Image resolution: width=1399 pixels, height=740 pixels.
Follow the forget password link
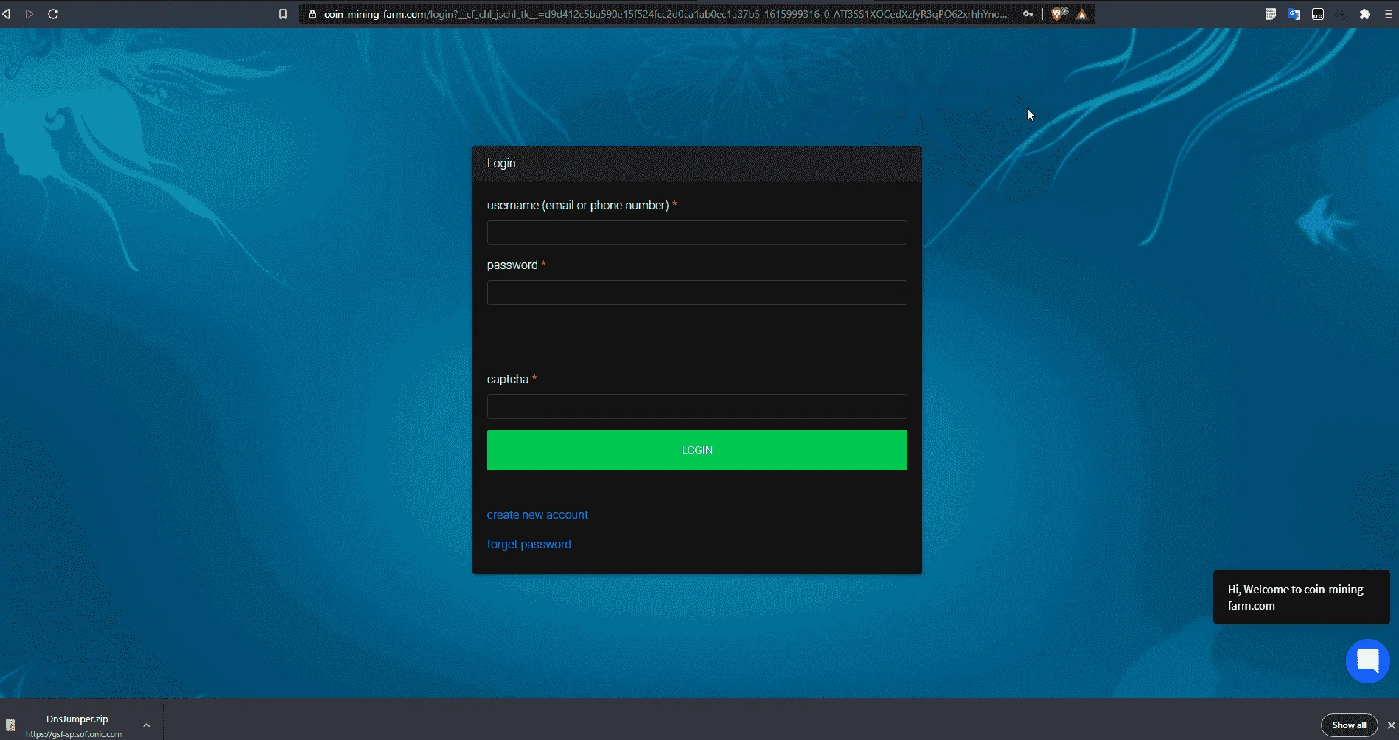coord(528,544)
